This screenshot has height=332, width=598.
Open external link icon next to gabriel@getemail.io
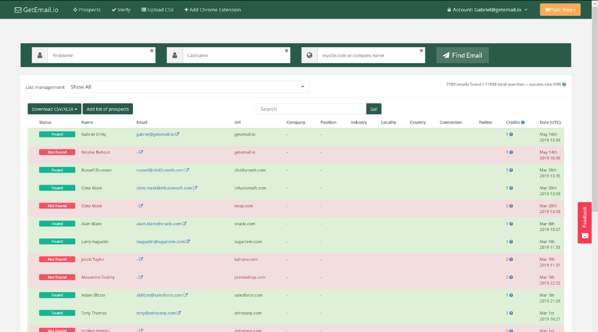(177, 134)
